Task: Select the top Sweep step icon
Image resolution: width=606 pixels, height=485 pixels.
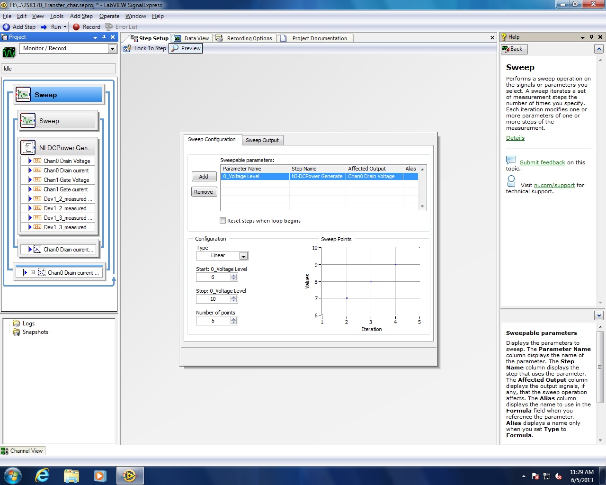Action: click(x=23, y=95)
